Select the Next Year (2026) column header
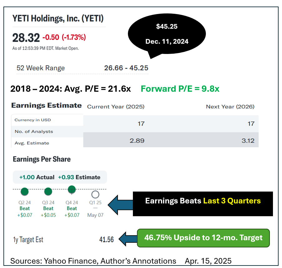Screen dimensions: 282x268 pyautogui.click(x=230, y=107)
